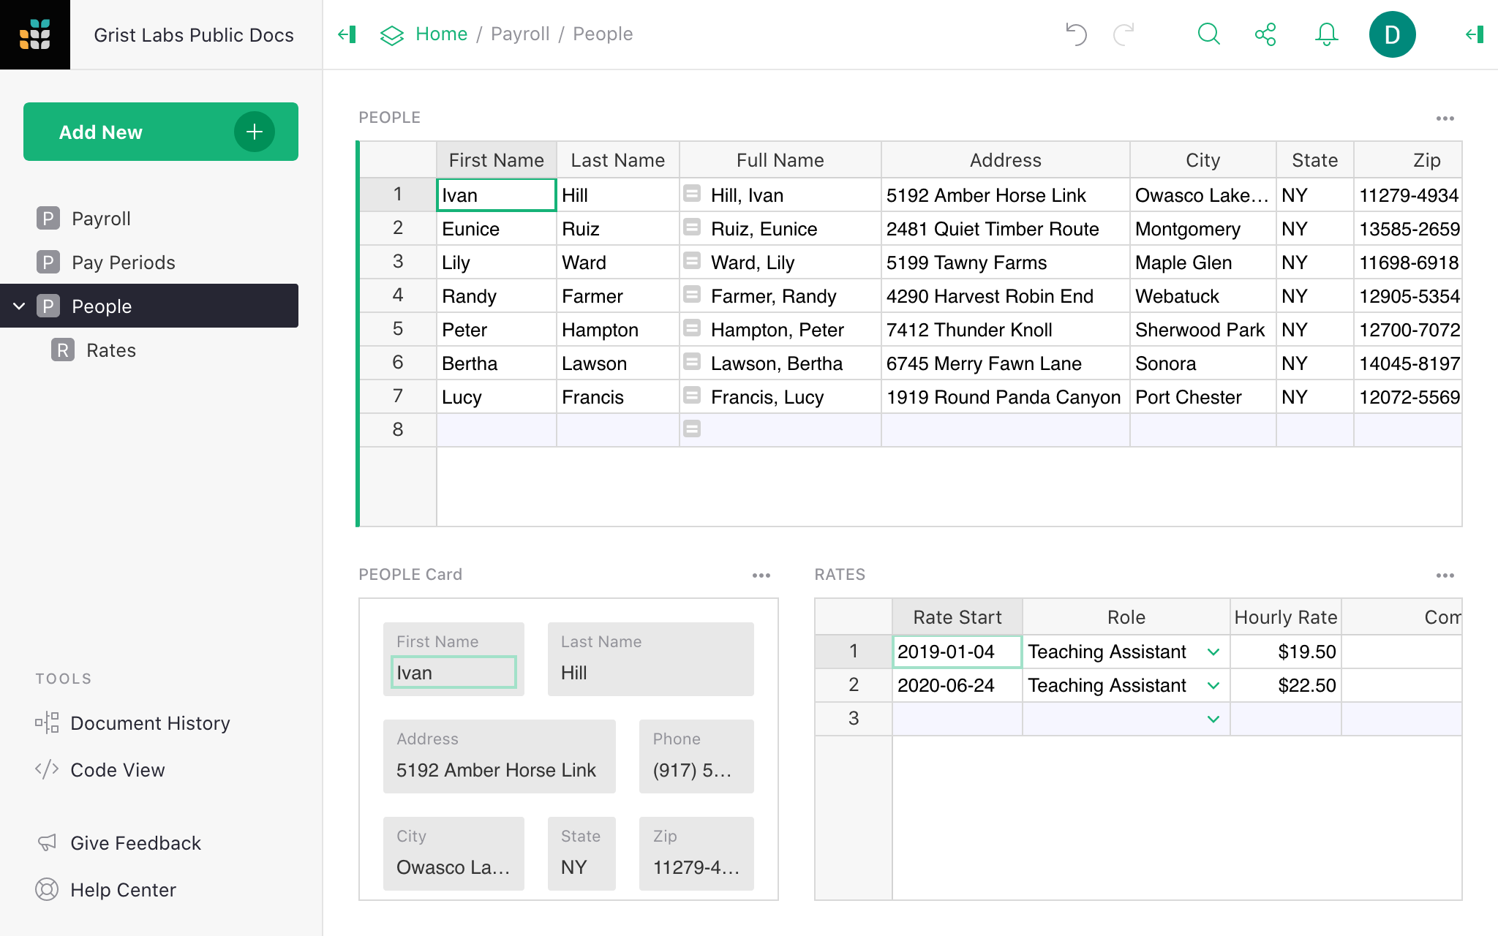Click the Grist logo icon
Screen dimensions: 1498x936
click(x=35, y=34)
